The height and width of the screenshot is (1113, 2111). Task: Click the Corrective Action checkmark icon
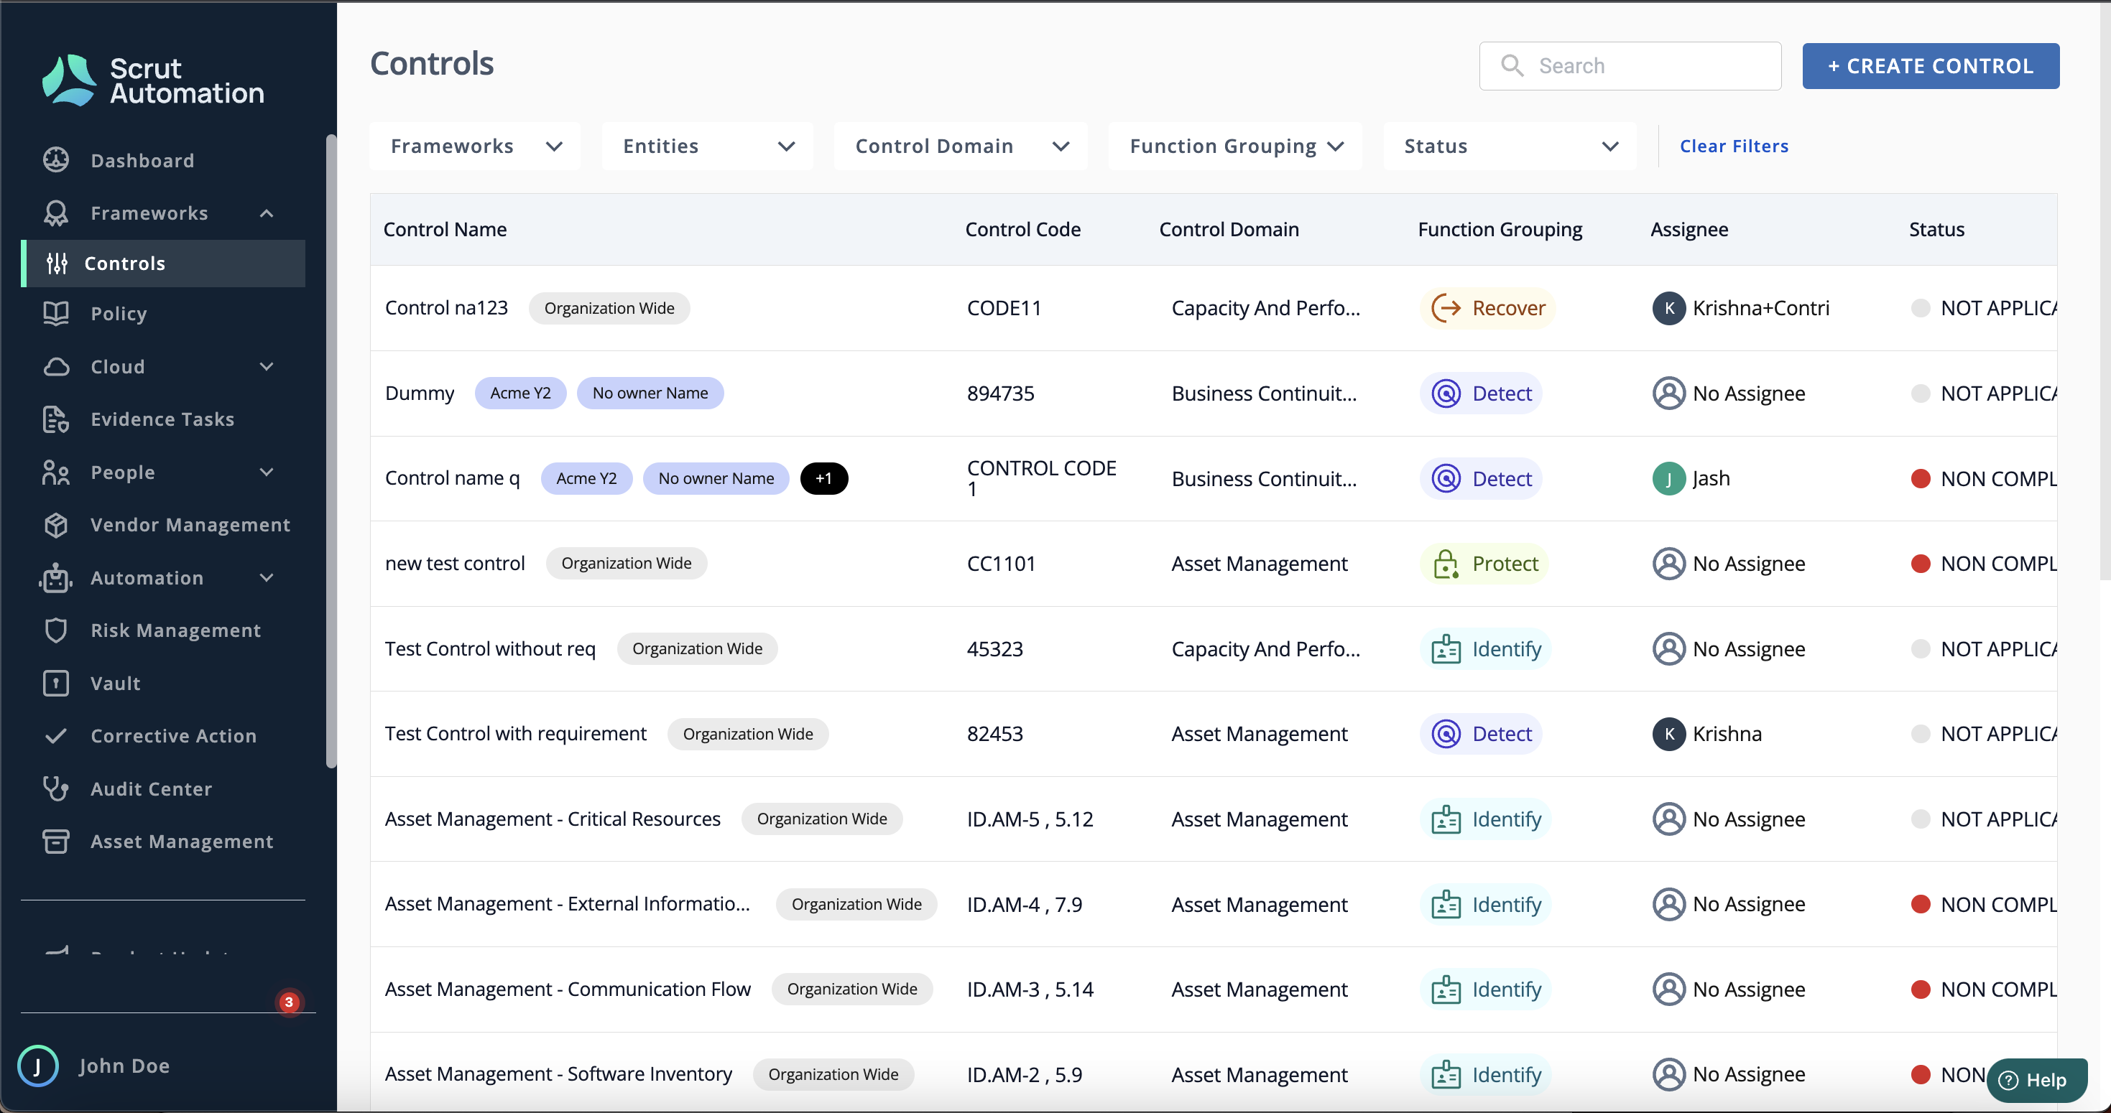(56, 736)
